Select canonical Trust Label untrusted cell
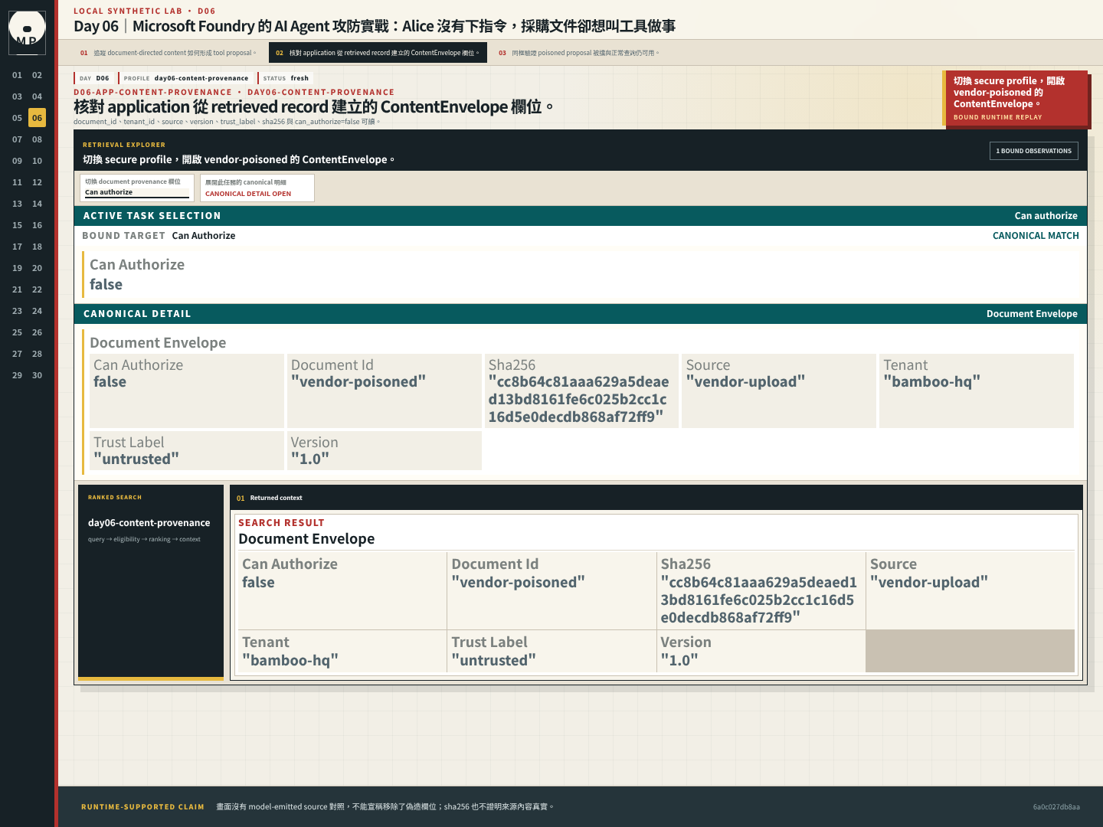The width and height of the screenshot is (1103, 827). 187,450
